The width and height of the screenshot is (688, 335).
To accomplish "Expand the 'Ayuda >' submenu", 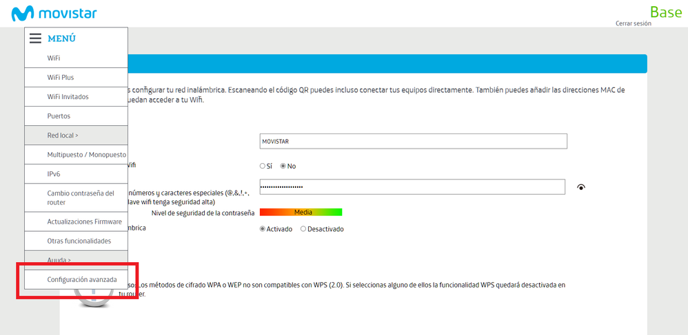I will tap(59, 260).
